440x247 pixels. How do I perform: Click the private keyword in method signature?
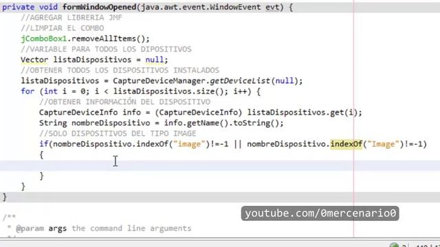[19, 8]
